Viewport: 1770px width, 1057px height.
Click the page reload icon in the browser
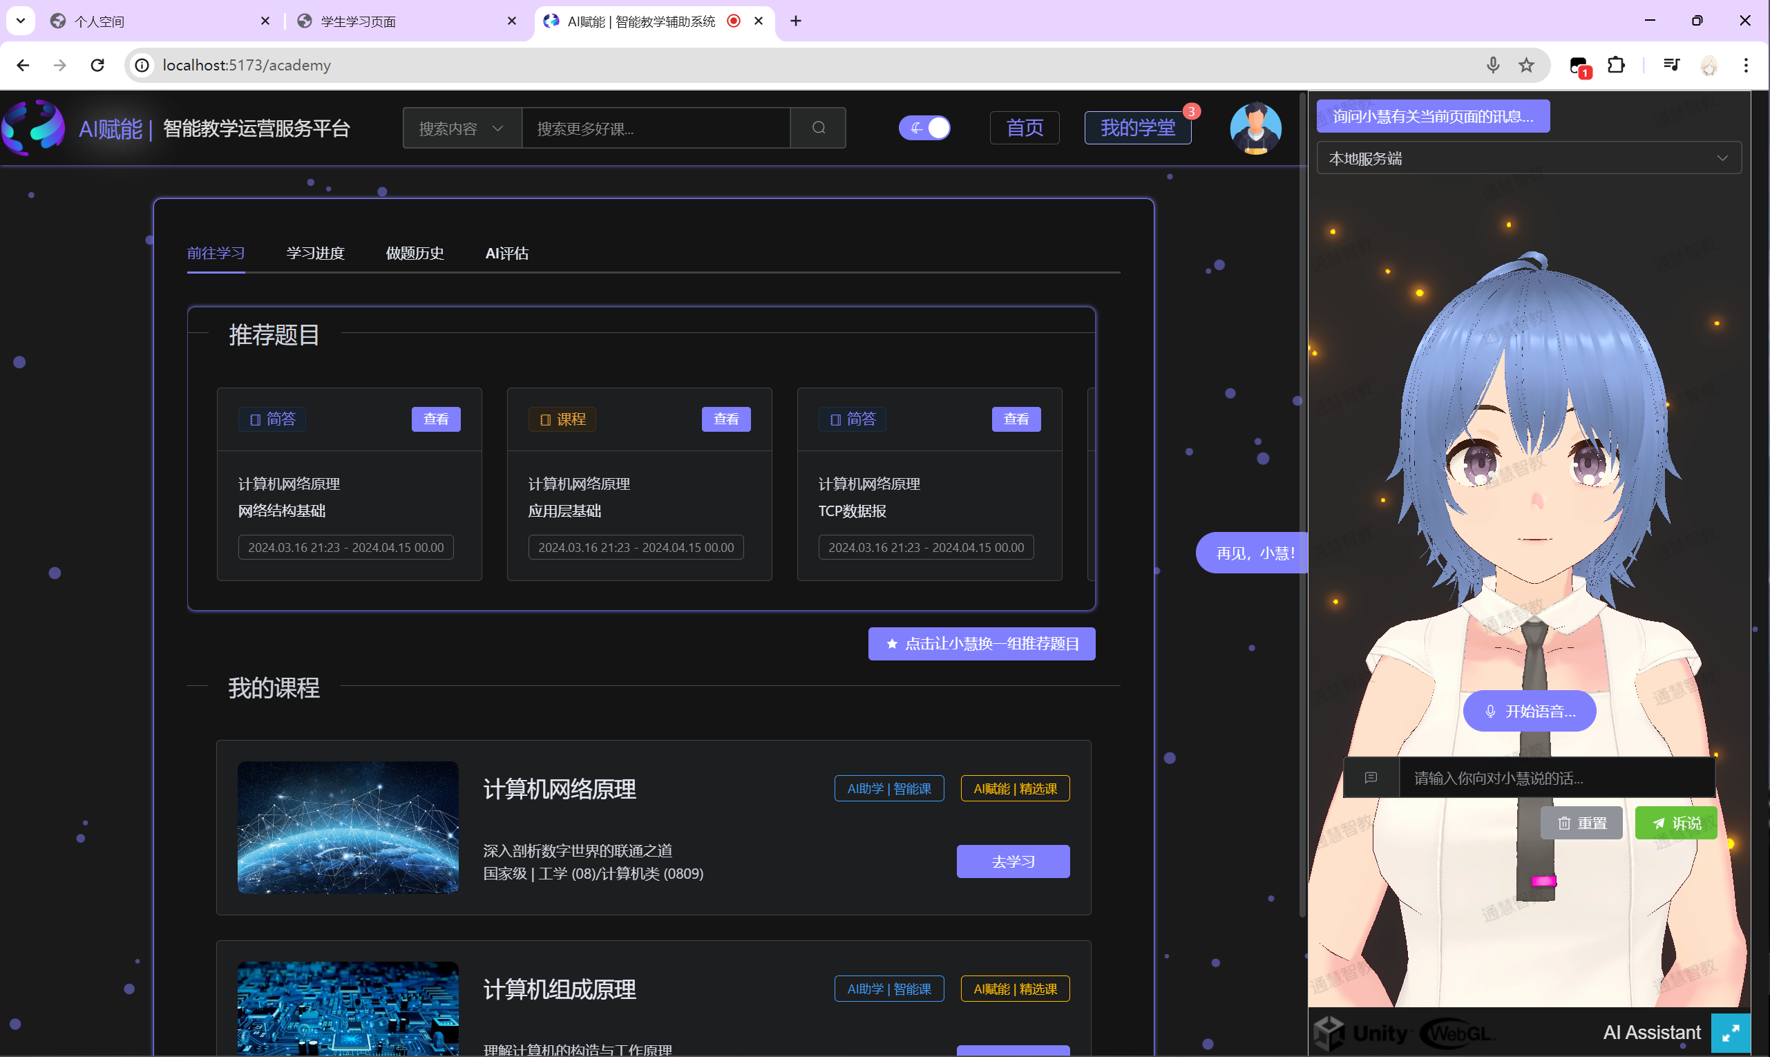97,65
